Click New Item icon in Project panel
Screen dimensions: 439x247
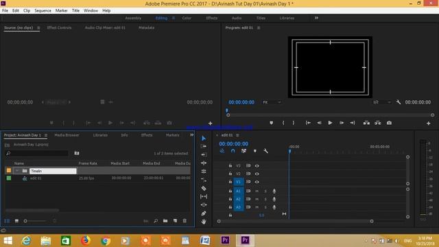click(175, 221)
